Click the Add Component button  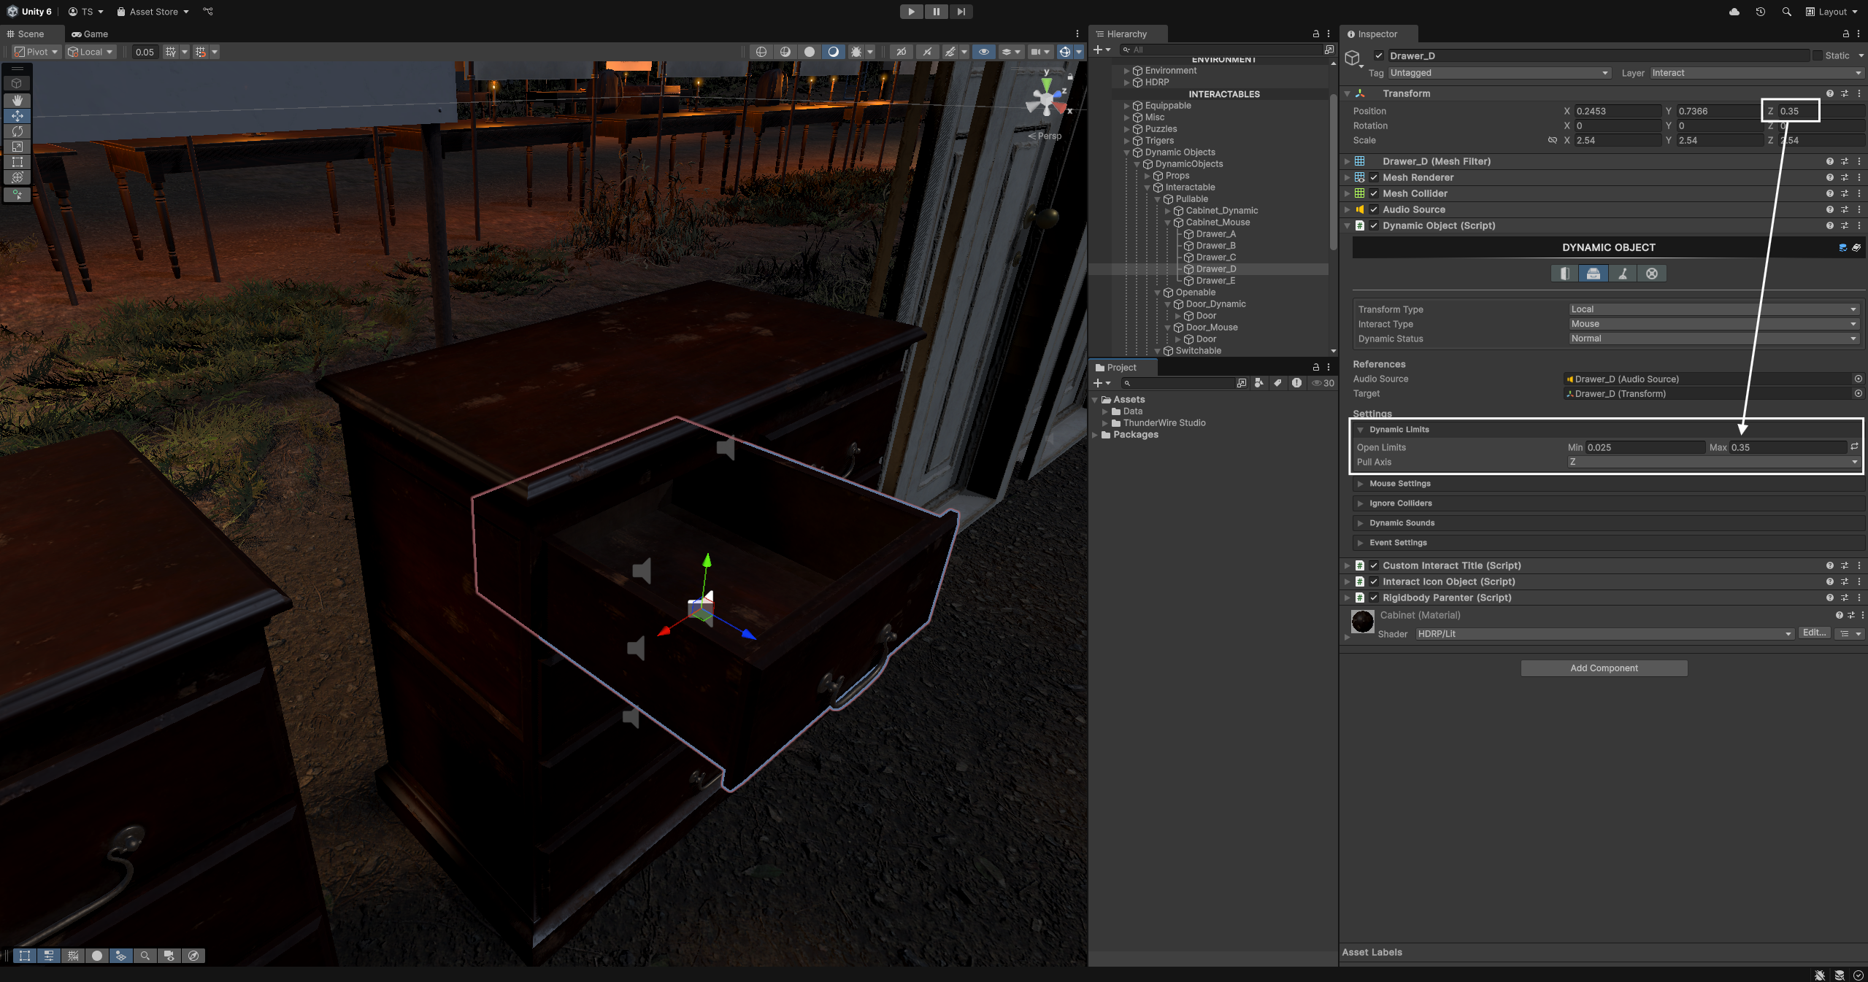coord(1604,668)
